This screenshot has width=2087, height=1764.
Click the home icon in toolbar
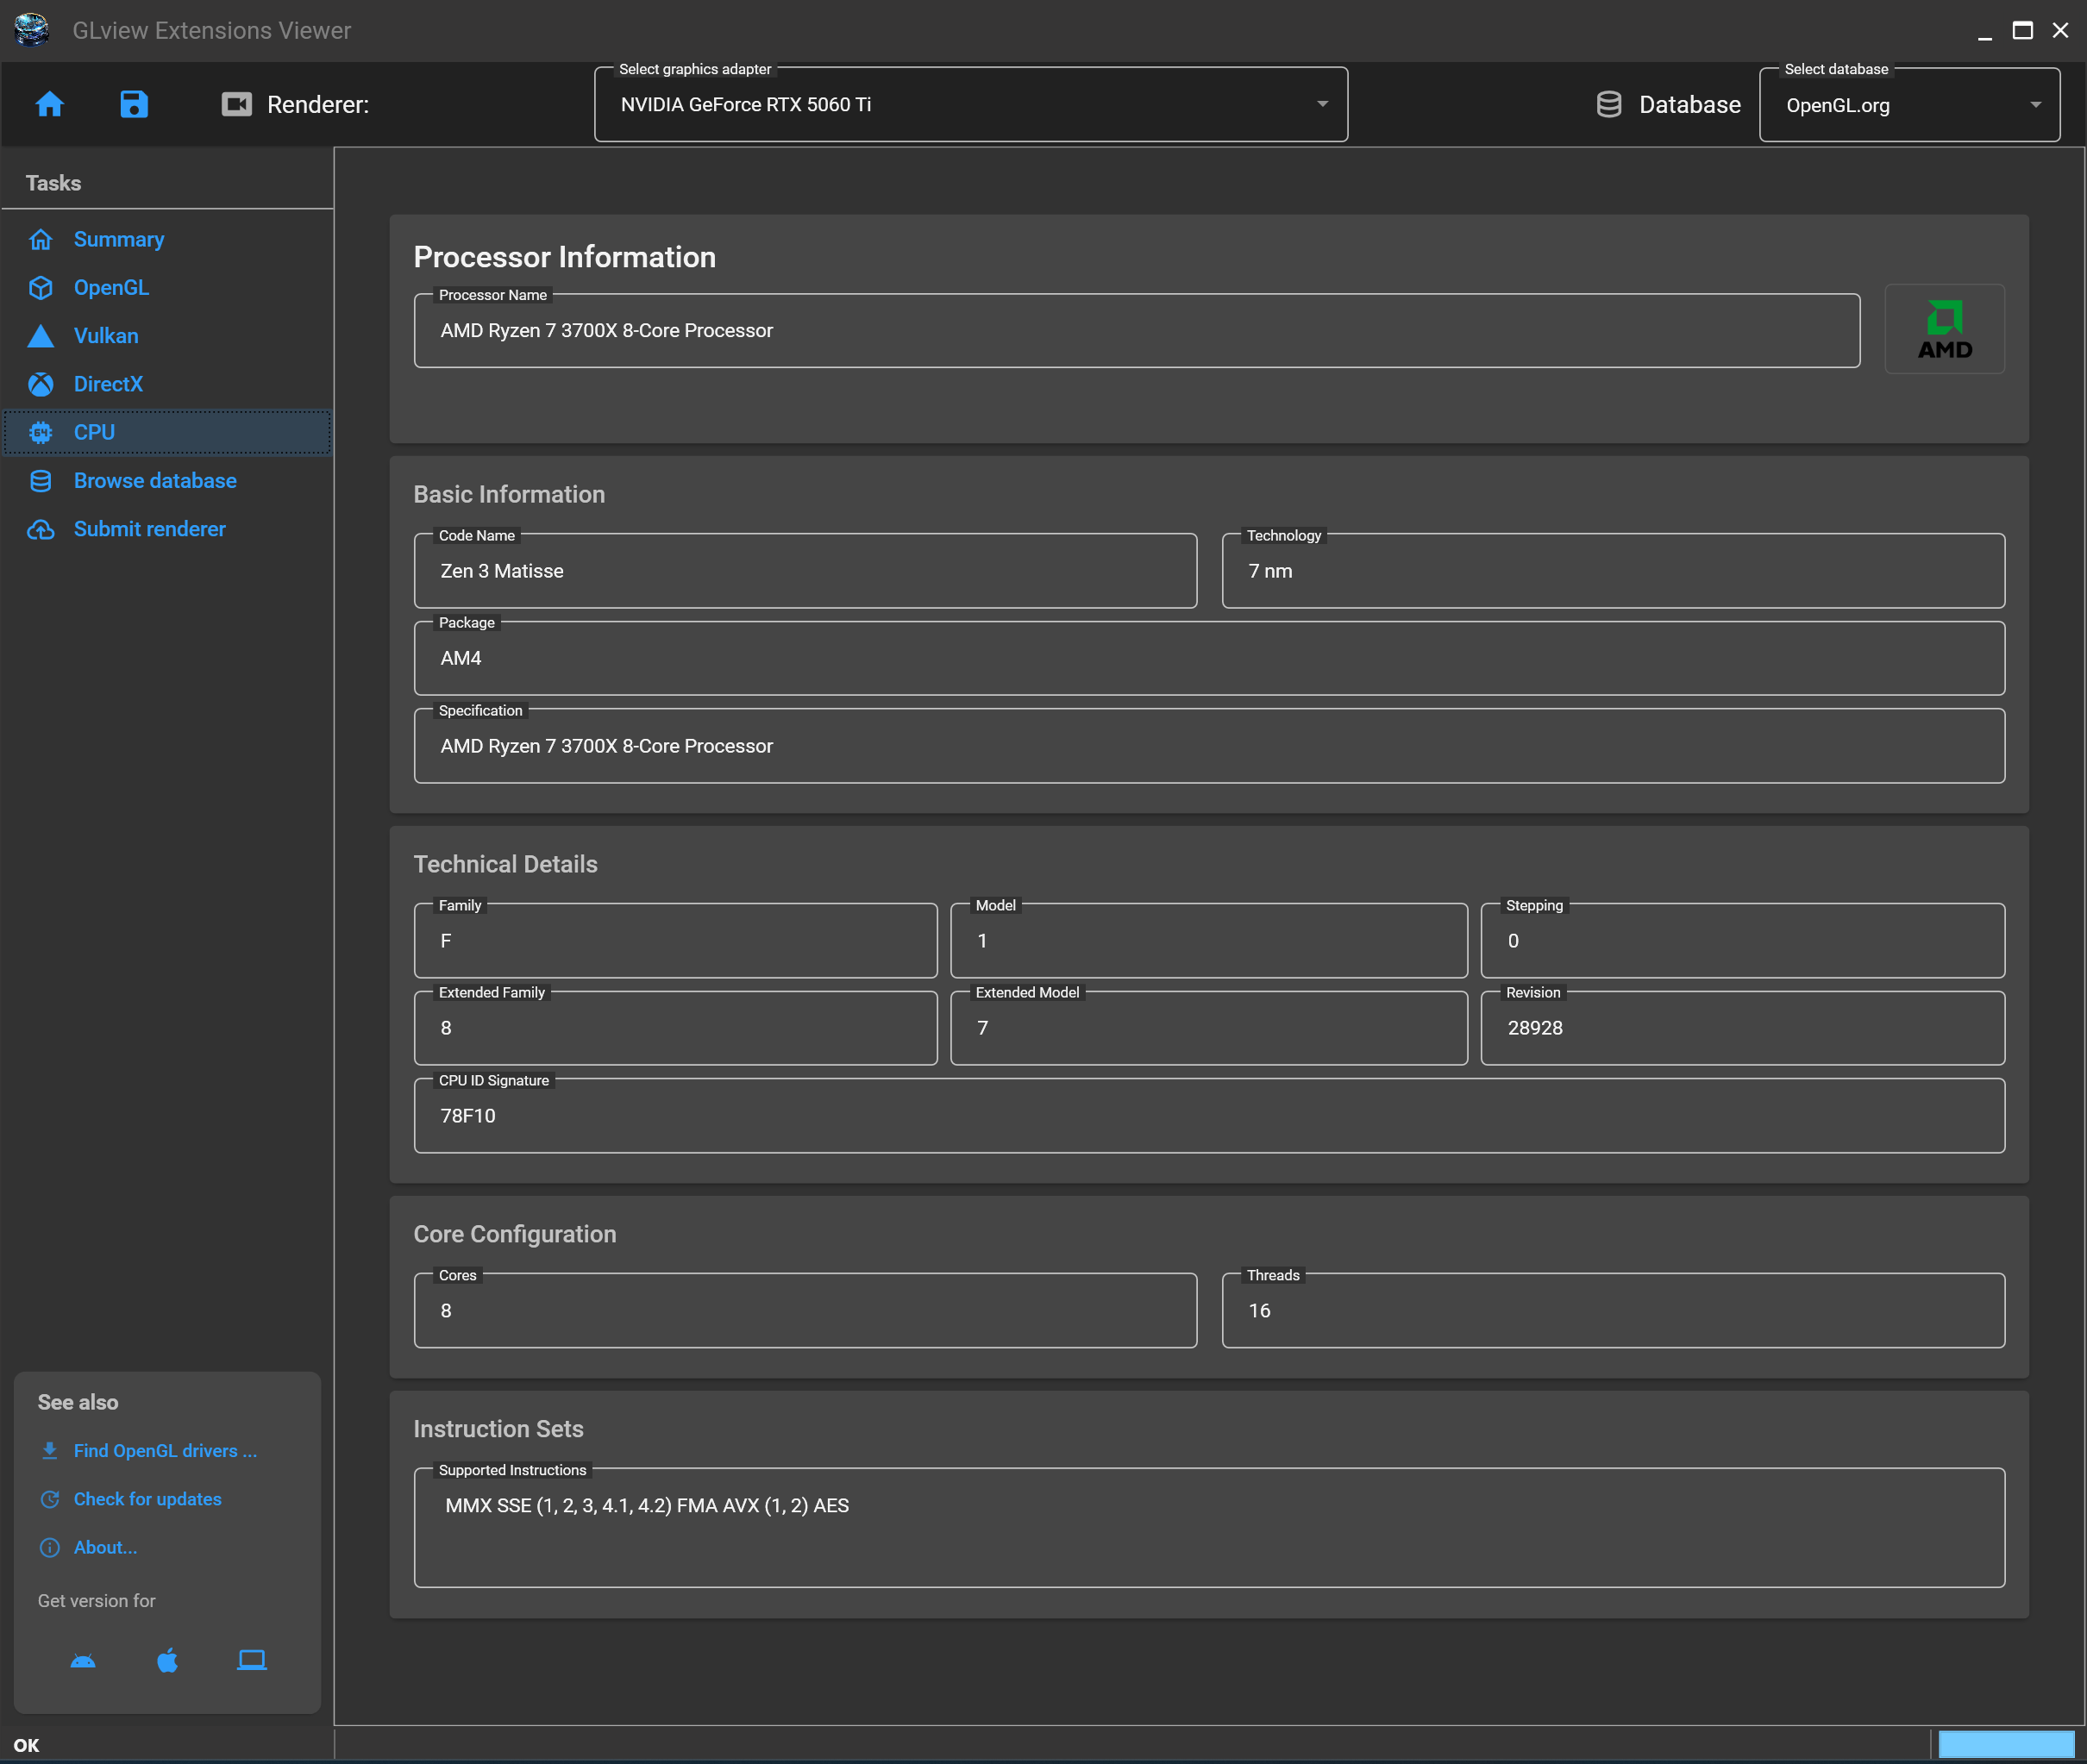coord(49,104)
